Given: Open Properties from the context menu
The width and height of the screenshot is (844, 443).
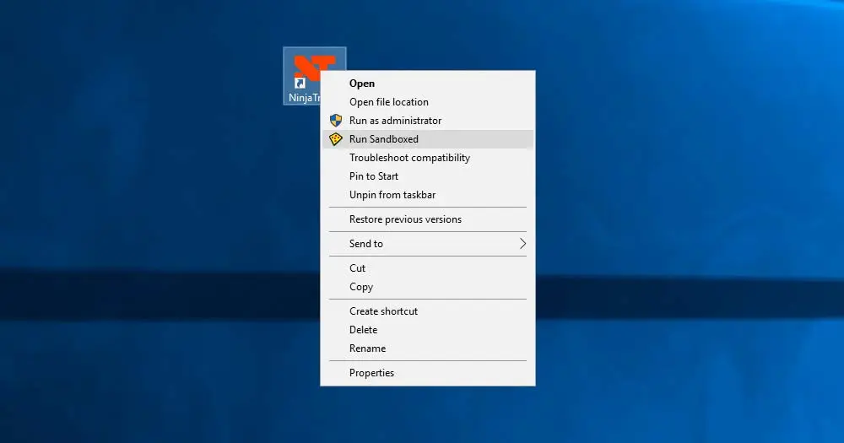Looking at the screenshot, I should 371,373.
